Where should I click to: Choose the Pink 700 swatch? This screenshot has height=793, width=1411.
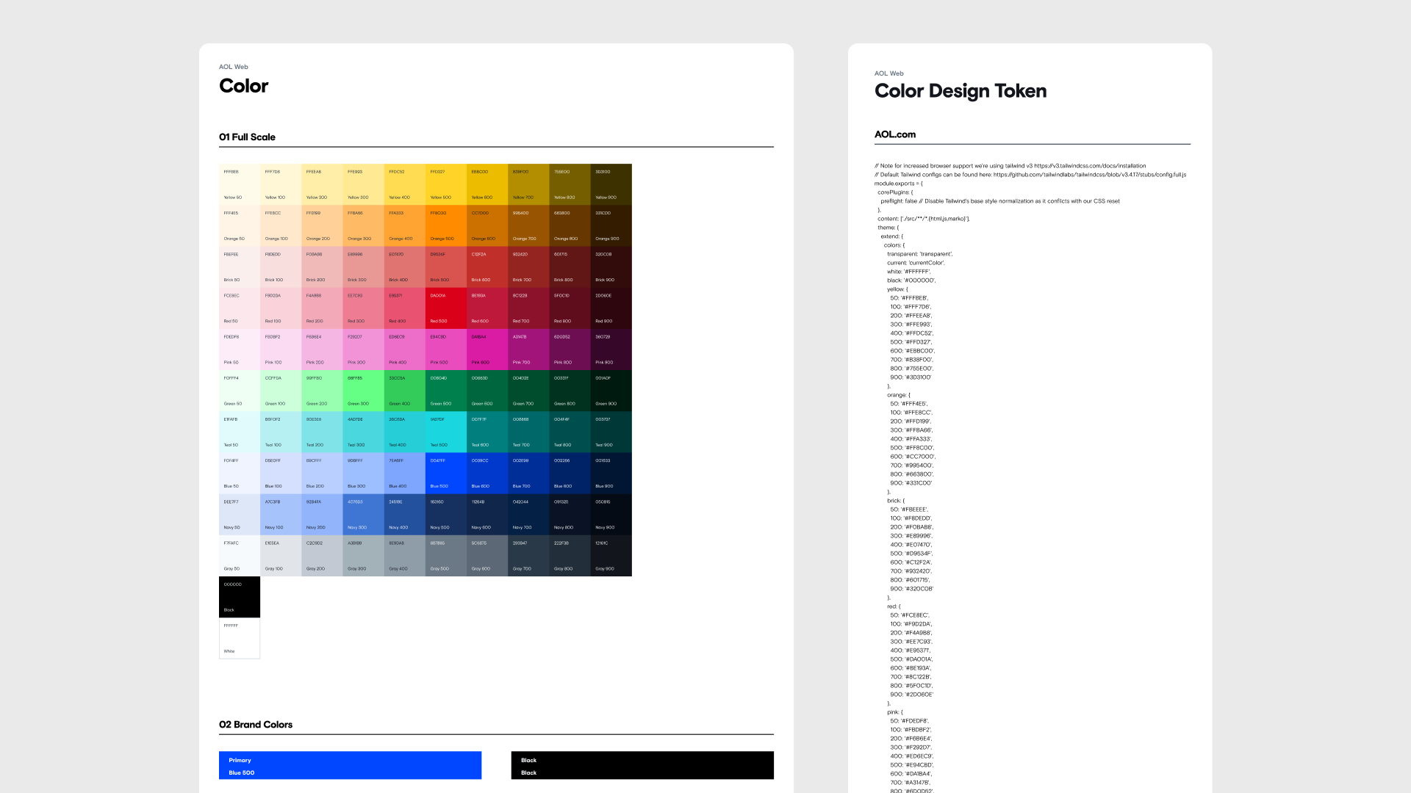pyautogui.click(x=528, y=350)
